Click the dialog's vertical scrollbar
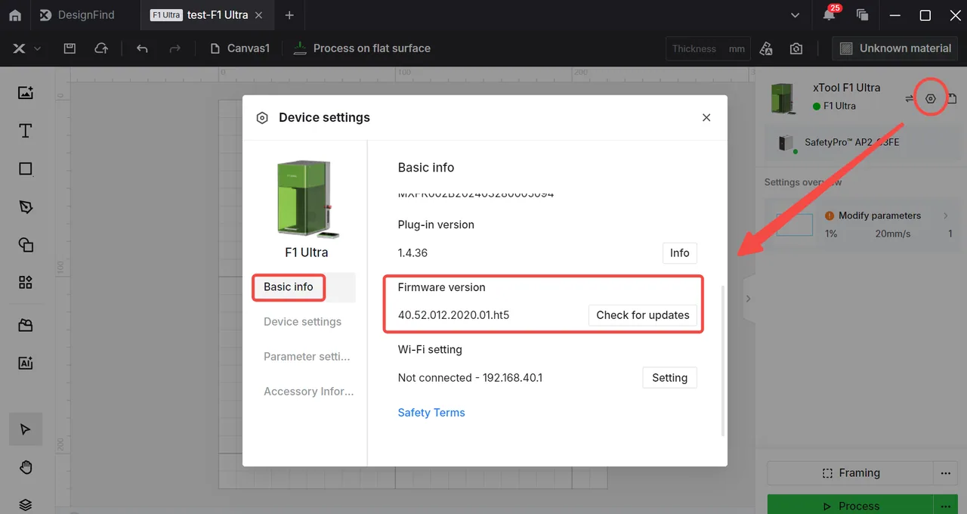The image size is (967, 514). (x=724, y=360)
